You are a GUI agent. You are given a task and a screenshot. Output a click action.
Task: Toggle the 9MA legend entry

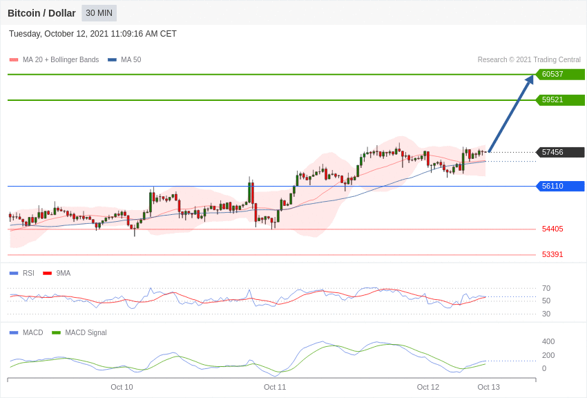[57, 274]
